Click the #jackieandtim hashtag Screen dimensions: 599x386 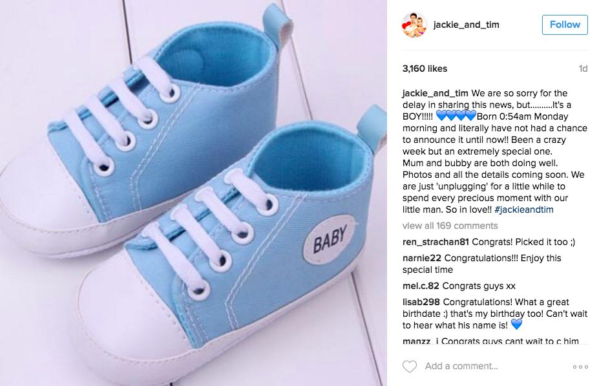coord(524,209)
